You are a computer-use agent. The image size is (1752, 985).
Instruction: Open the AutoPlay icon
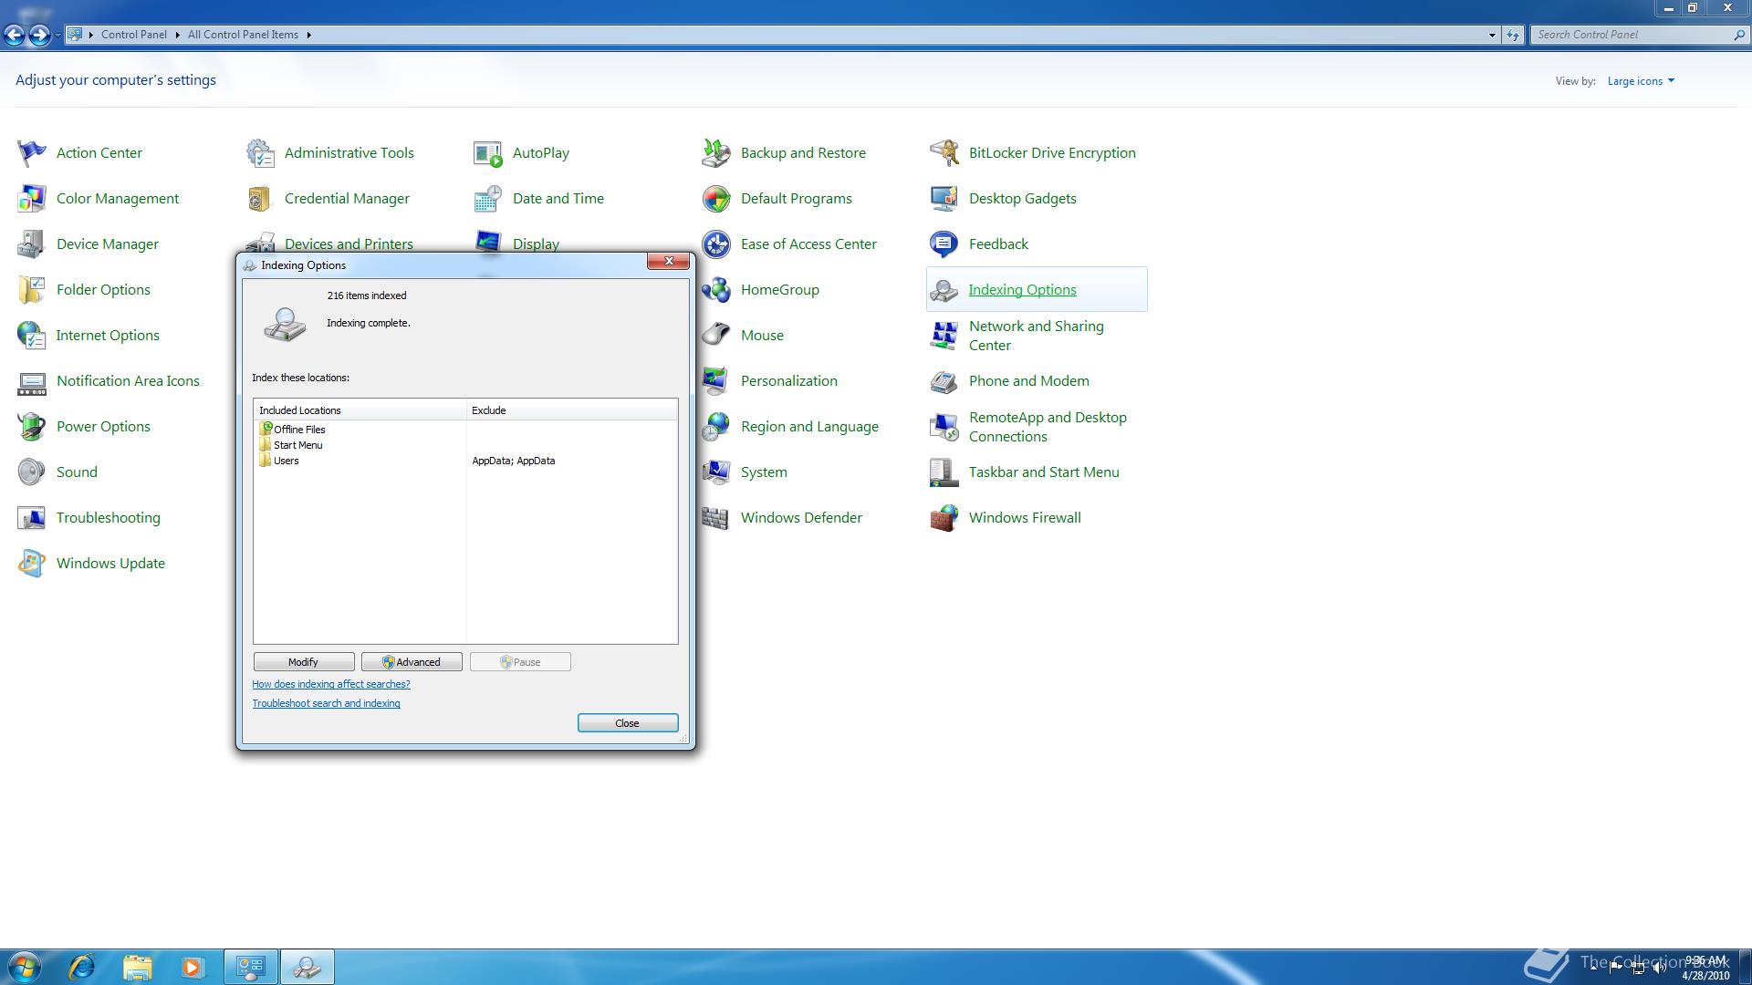coord(488,153)
